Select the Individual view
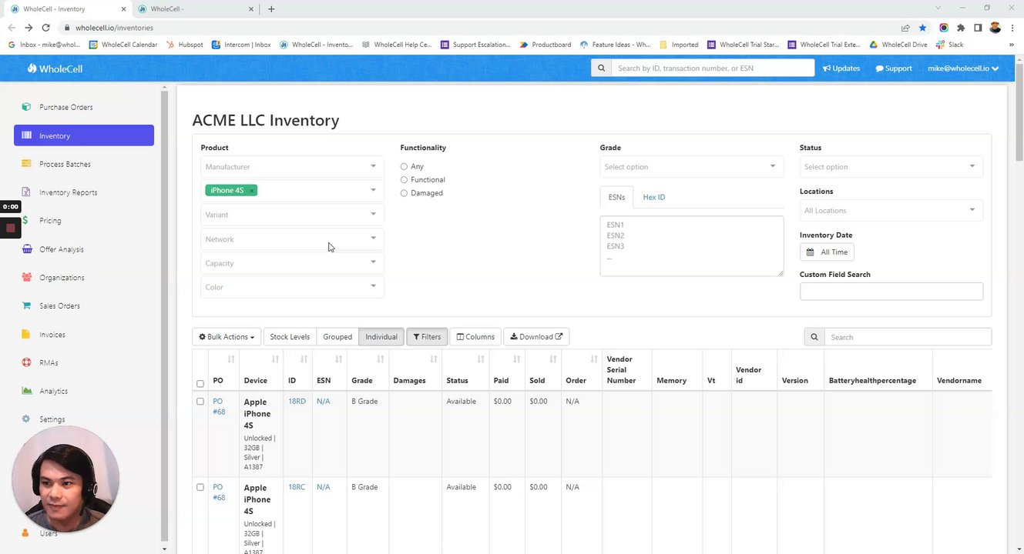The height and width of the screenshot is (554, 1024). (381, 337)
